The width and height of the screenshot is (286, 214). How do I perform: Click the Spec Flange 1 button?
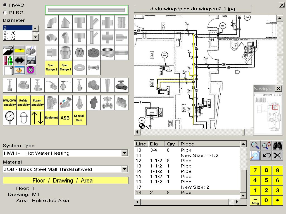(51, 67)
